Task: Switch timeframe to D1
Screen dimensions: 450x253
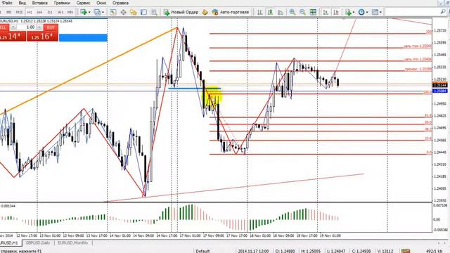Action: [50, 13]
